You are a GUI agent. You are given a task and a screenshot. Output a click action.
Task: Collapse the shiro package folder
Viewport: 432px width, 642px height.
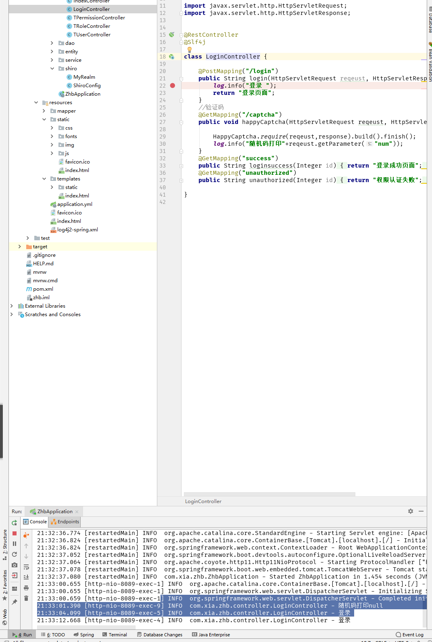pyautogui.click(x=52, y=69)
